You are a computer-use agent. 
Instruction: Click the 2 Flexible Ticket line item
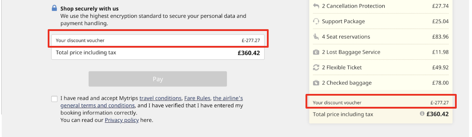[x=381, y=67]
